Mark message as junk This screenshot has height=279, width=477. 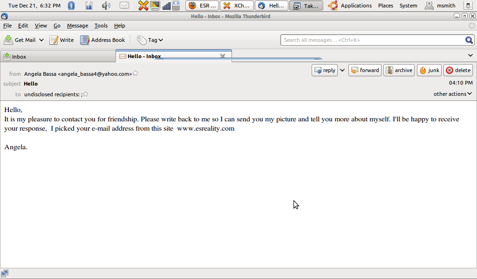pyautogui.click(x=429, y=70)
